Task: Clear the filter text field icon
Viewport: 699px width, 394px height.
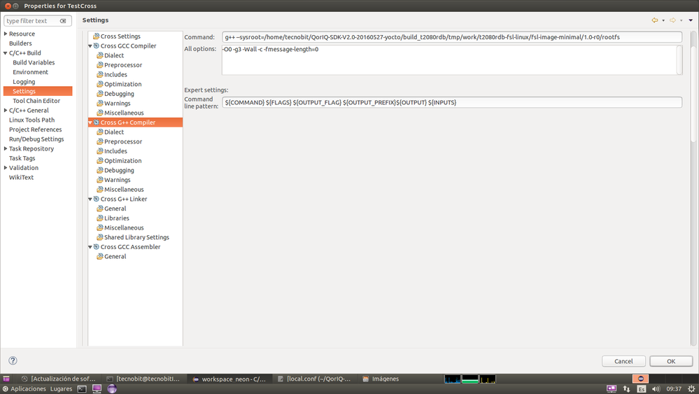Action: pos(63,21)
